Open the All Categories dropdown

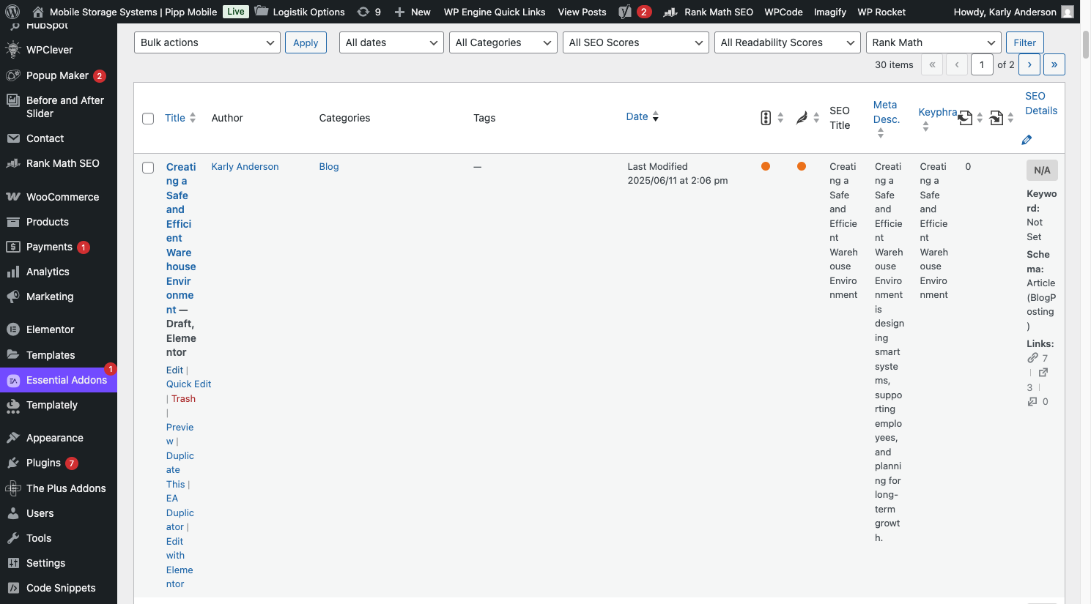coord(503,42)
